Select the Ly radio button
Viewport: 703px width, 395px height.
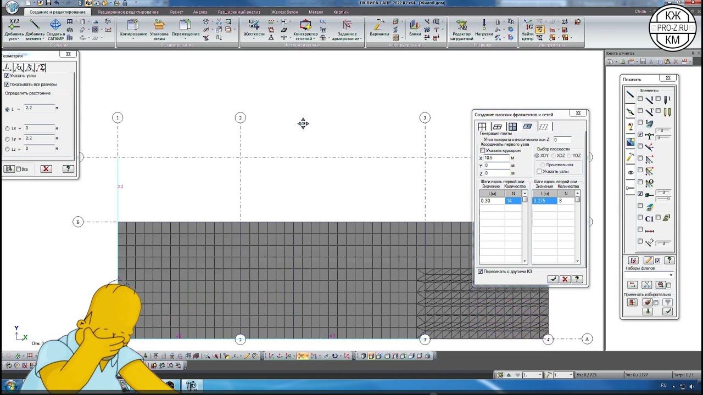point(7,139)
